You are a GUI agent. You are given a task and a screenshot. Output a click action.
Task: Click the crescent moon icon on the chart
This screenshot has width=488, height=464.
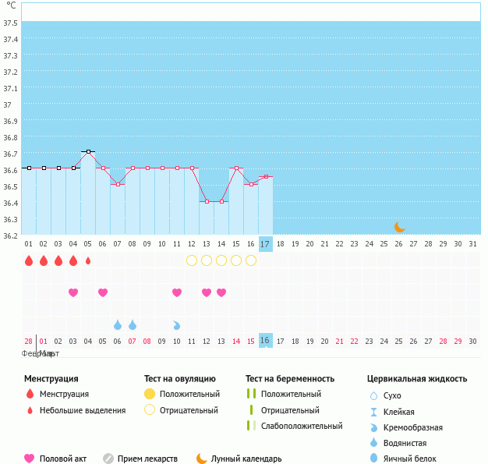click(399, 226)
